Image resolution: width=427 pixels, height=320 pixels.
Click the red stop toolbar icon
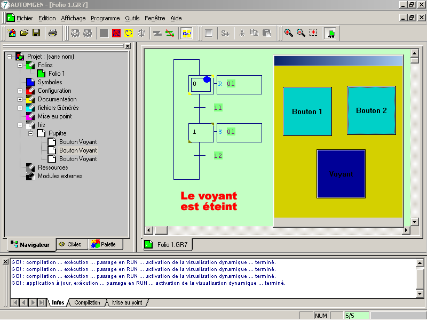coord(116,33)
